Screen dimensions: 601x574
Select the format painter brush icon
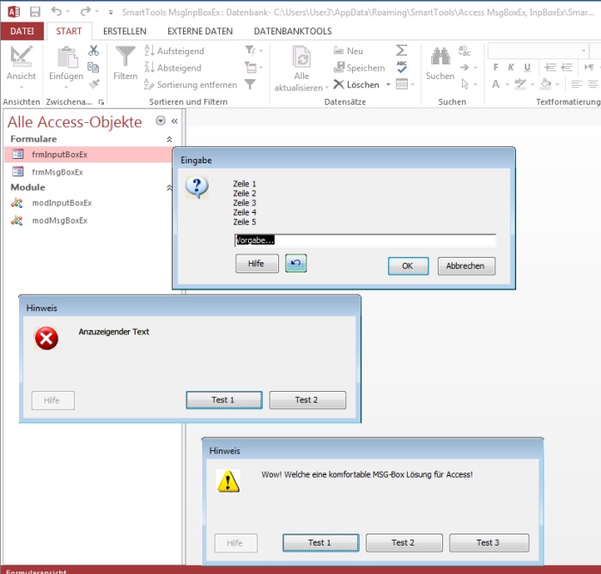tap(94, 83)
